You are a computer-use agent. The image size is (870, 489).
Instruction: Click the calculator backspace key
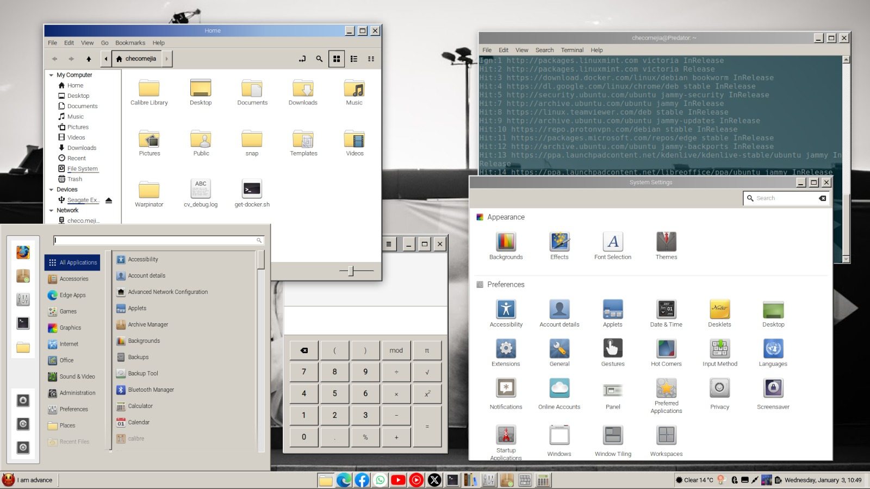point(304,350)
